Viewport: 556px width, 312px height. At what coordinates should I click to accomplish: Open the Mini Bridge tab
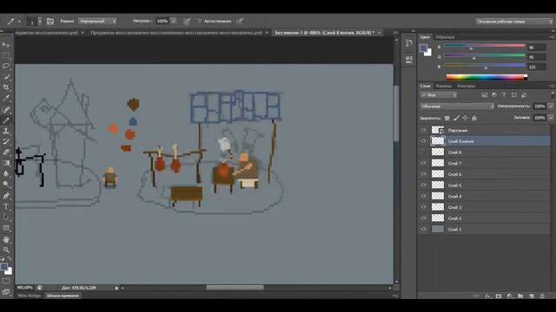[30, 296]
